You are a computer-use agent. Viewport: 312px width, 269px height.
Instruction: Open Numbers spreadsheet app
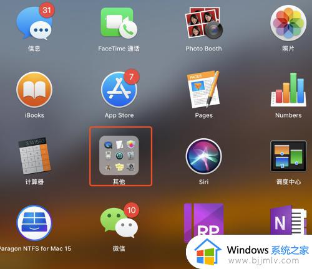coord(288,90)
